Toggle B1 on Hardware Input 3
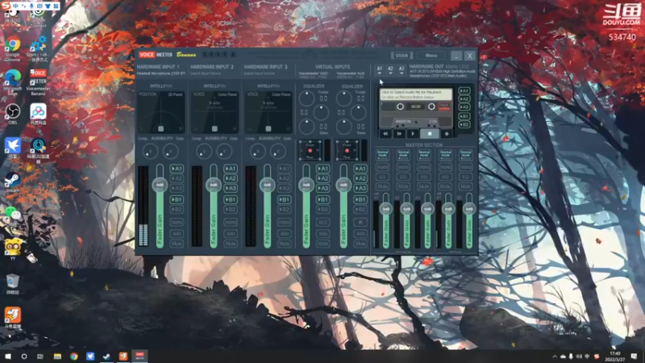Screen dimensions: 645x363 (285, 199)
